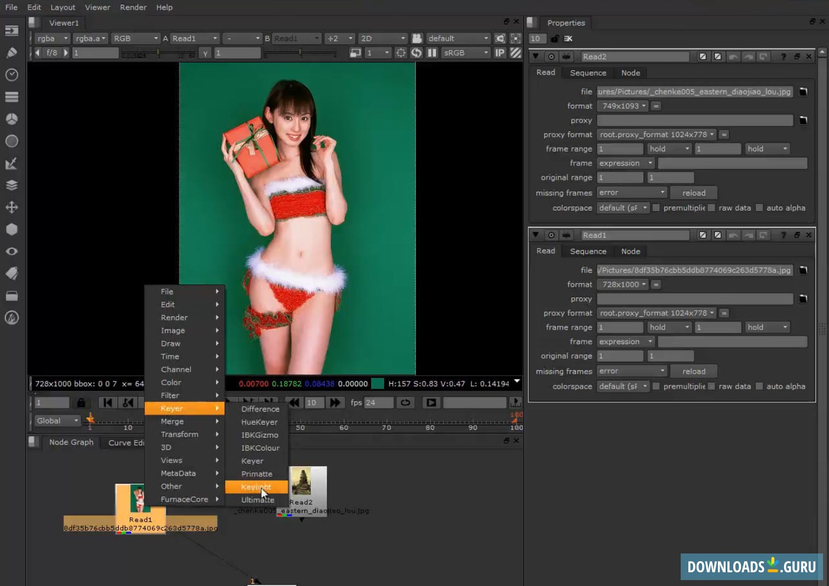Select the Transform nodes icon in sidebar

(x=12, y=207)
